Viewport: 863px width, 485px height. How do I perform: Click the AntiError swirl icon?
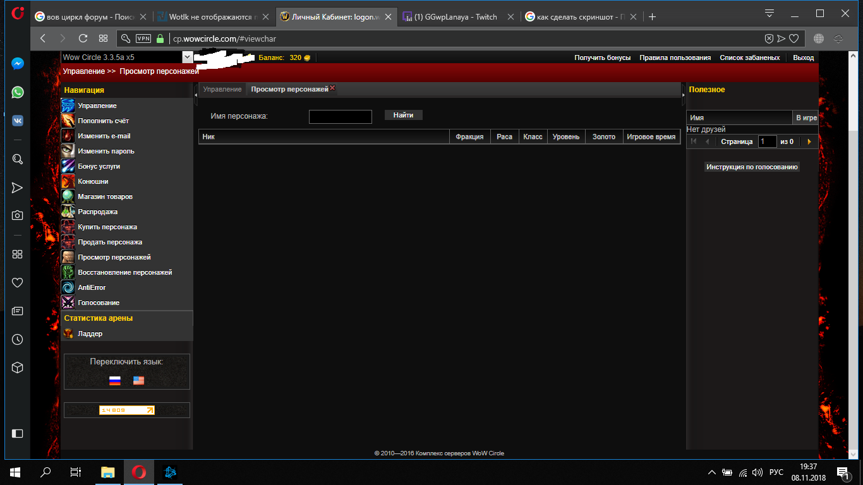(68, 287)
